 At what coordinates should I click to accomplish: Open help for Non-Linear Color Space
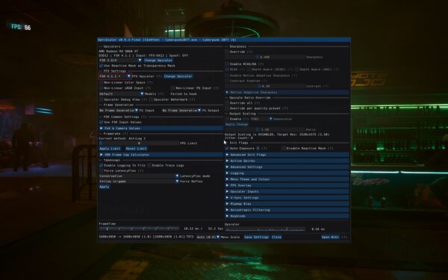pos(150,82)
